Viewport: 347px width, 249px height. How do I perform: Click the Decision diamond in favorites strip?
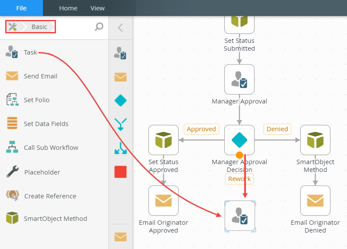(x=121, y=100)
